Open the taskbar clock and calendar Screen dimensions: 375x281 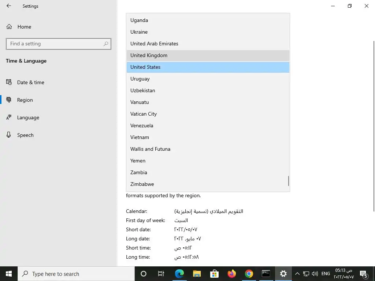[344, 274]
